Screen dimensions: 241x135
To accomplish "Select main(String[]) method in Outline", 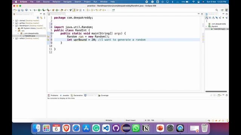I will point(220,29).
